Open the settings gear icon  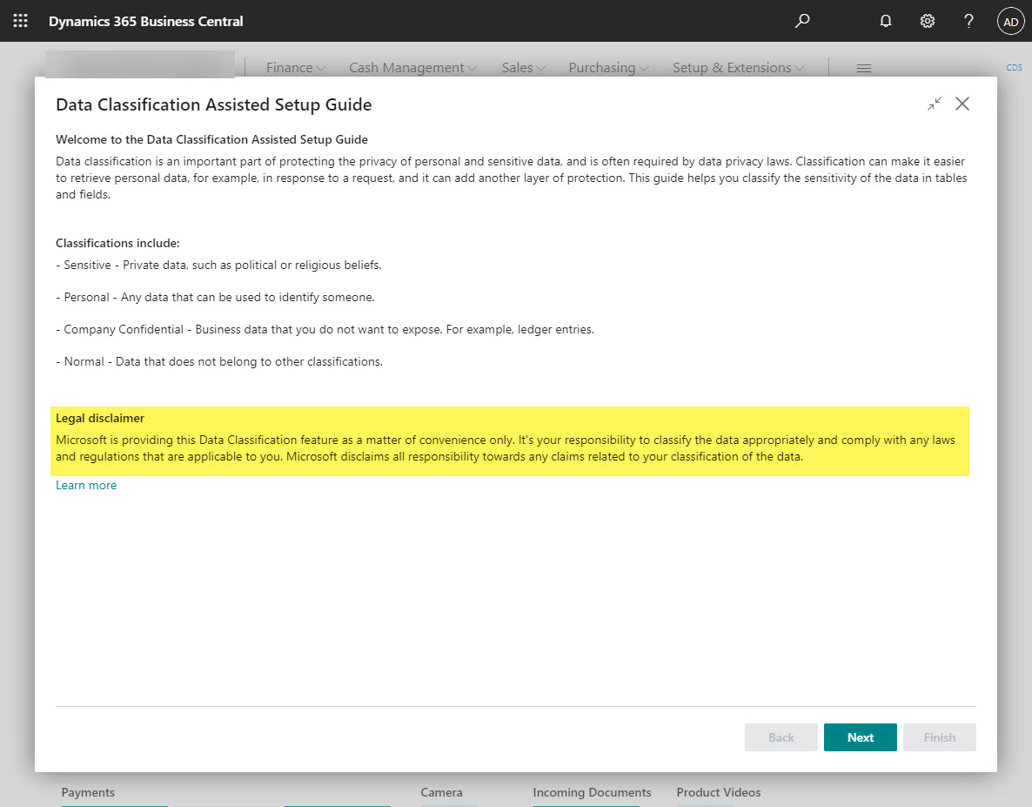928,21
